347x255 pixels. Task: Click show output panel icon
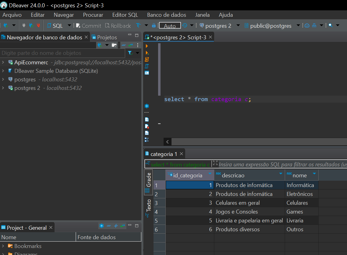147,119
